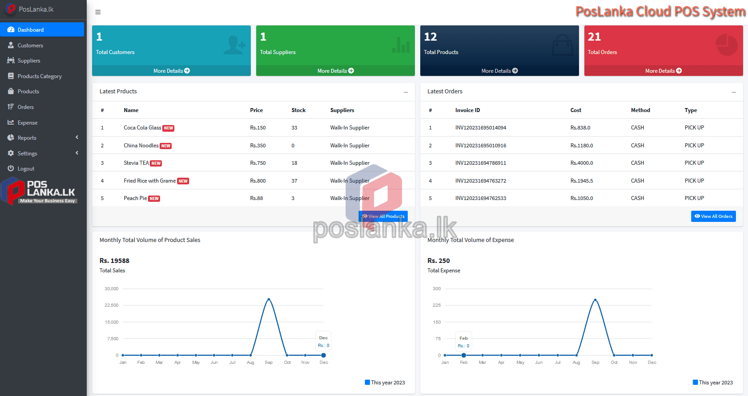Click the shopping bag icon on Total Products card
The width and height of the screenshot is (748, 396).
pos(562,45)
